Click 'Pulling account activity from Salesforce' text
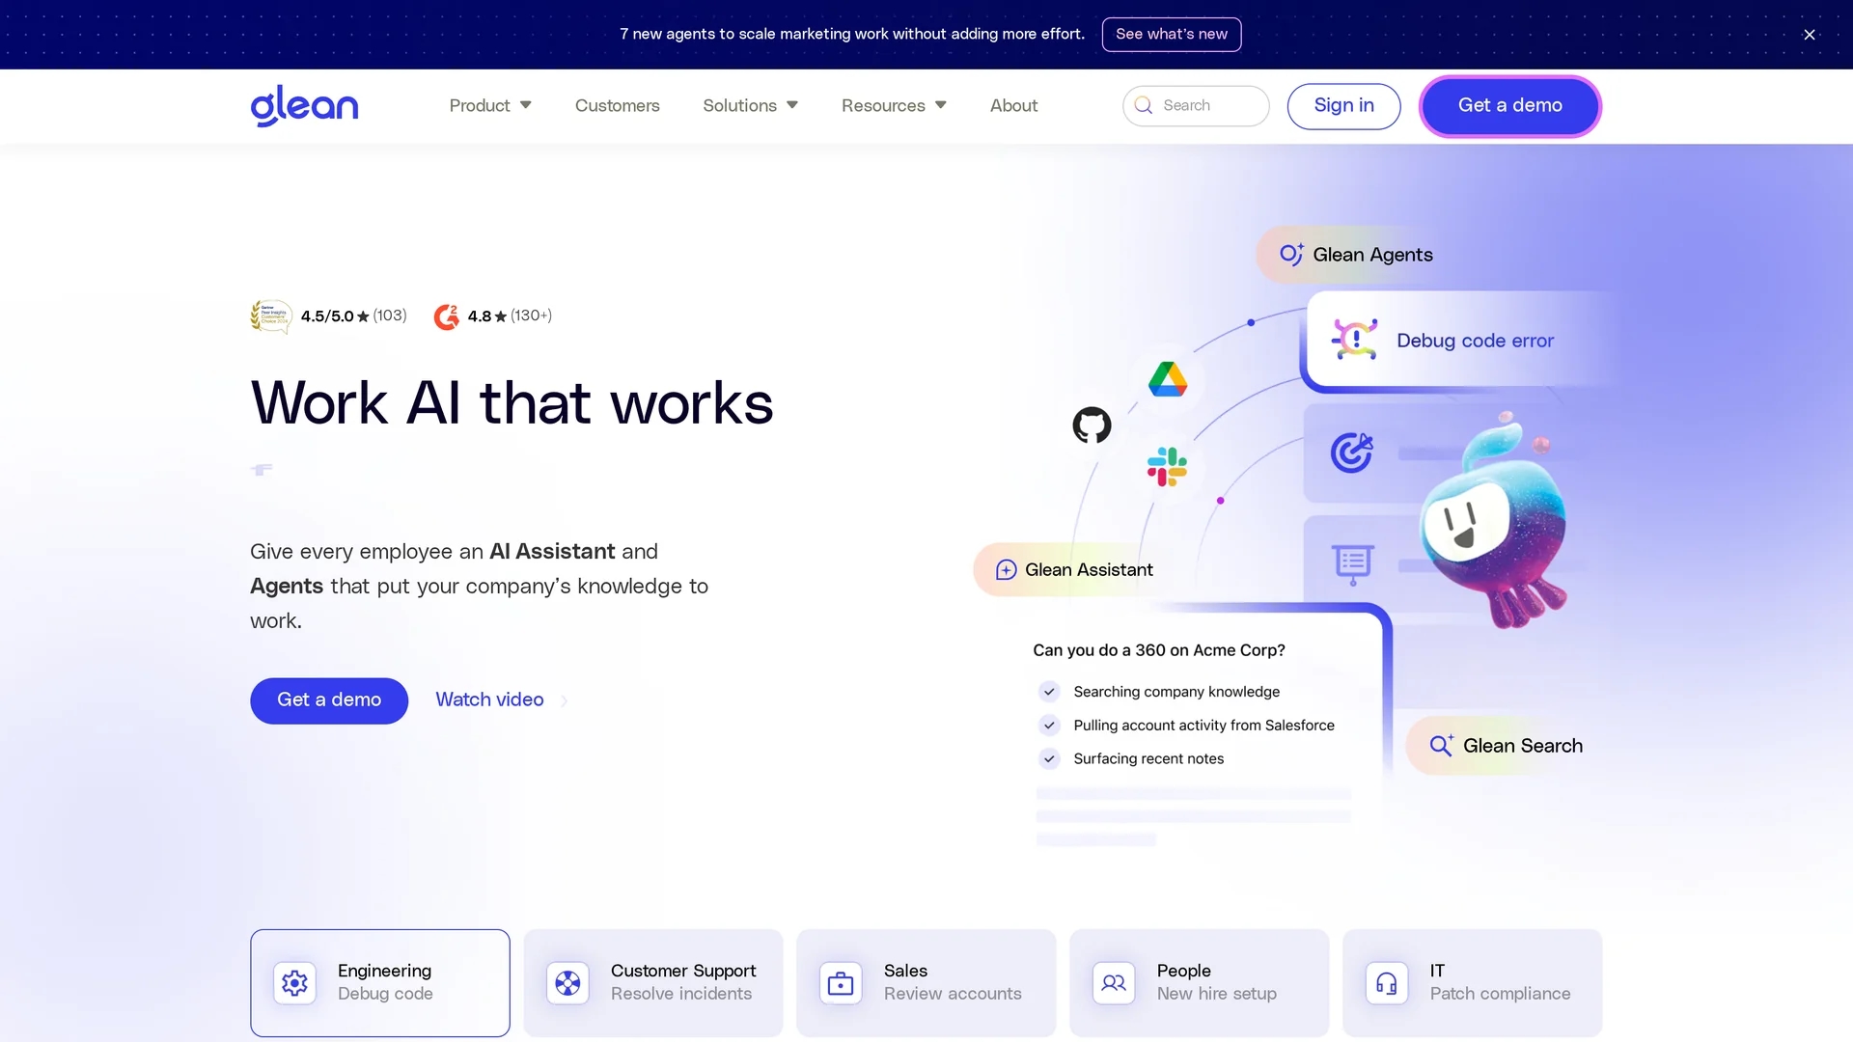 pyautogui.click(x=1203, y=726)
